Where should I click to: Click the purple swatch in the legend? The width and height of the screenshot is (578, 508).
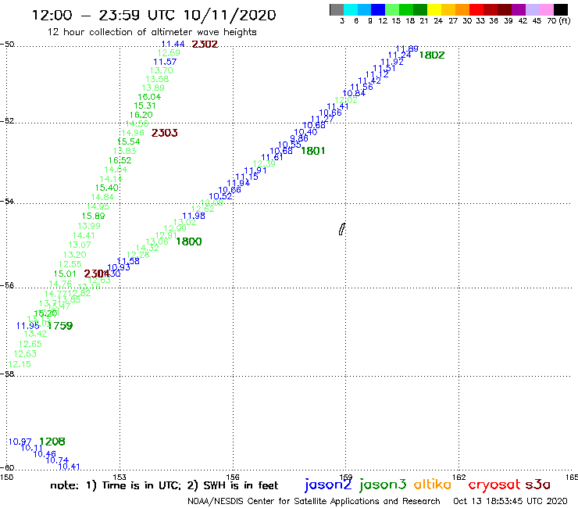[519, 9]
